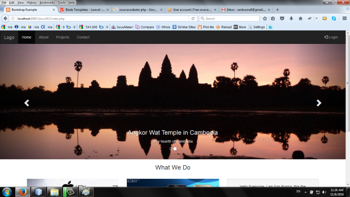Click Firefox in the taskbar

tap(23, 192)
